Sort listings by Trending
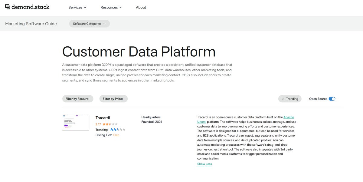 point(290,99)
